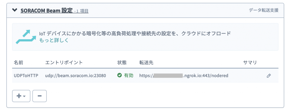The width and height of the screenshot is (292, 111).
Task: Select the UDPToHTTP row name
Action: pos(26,76)
